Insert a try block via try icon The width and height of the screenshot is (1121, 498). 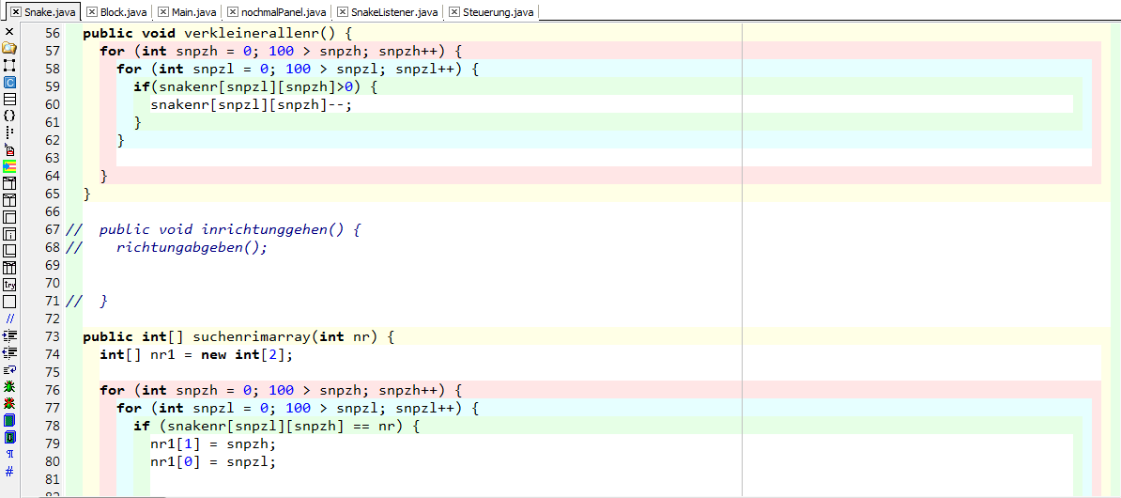pos(9,285)
